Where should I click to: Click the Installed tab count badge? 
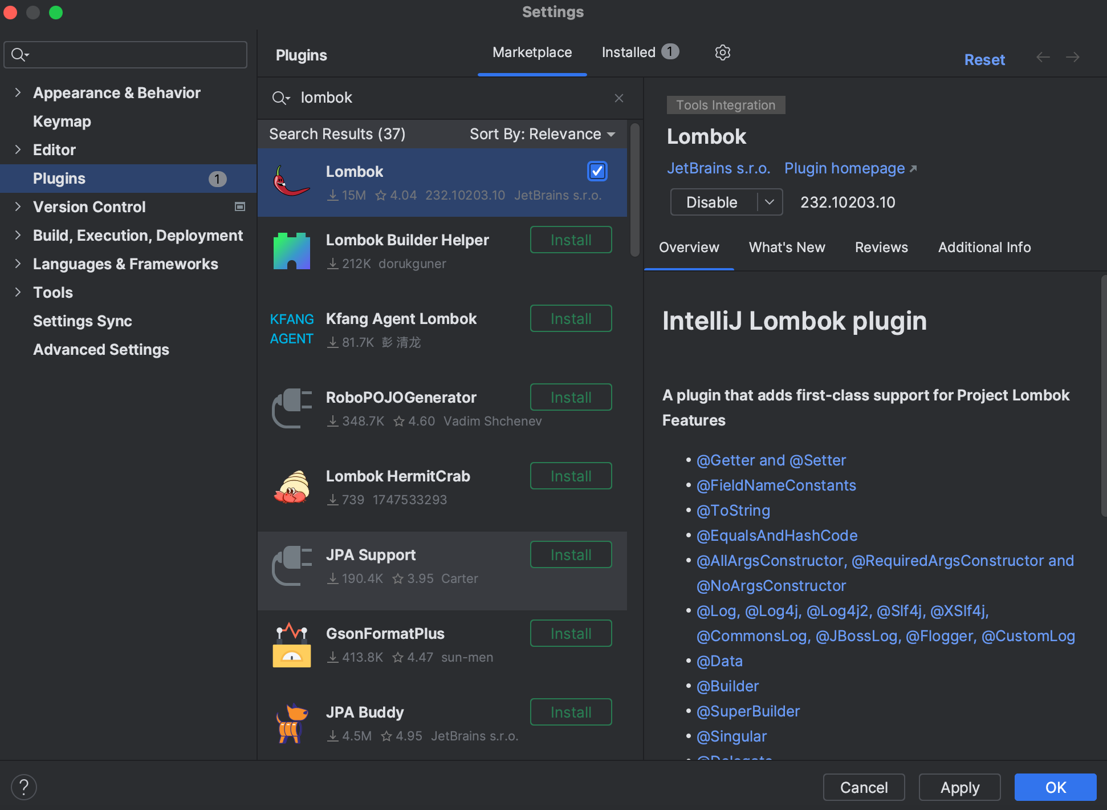[670, 52]
